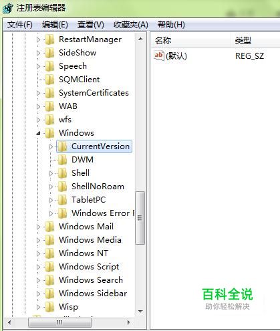The width and height of the screenshot is (280, 331).
Task: Click the horizontal scroll left arrow
Action: coord(9,322)
